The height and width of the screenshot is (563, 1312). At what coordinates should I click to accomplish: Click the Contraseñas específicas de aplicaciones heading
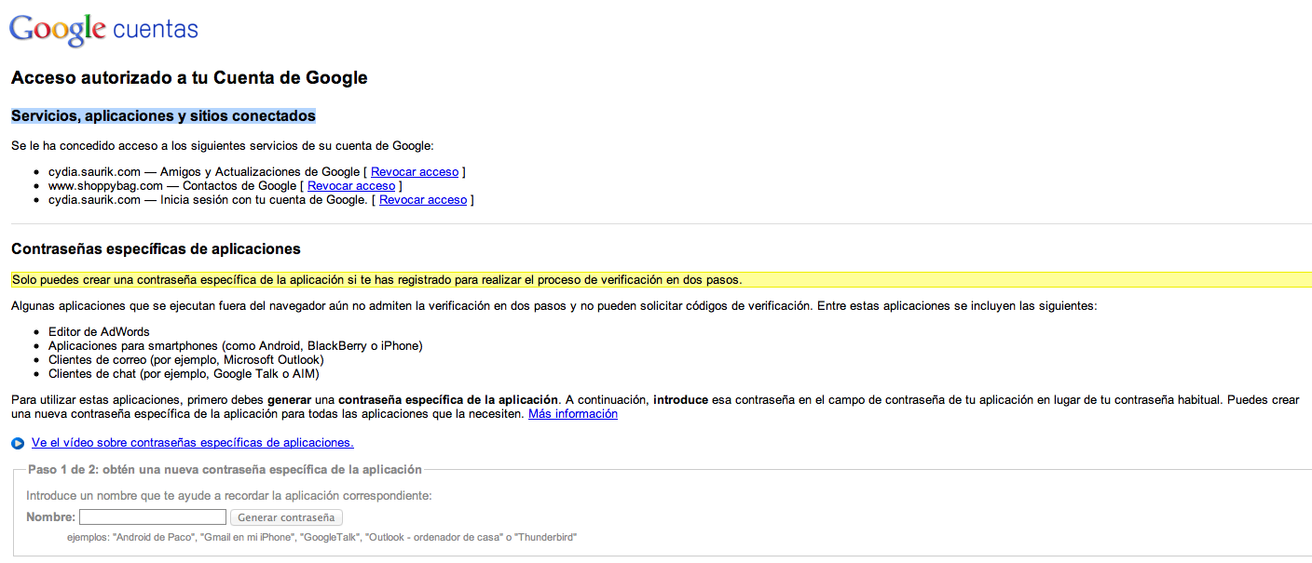[156, 248]
